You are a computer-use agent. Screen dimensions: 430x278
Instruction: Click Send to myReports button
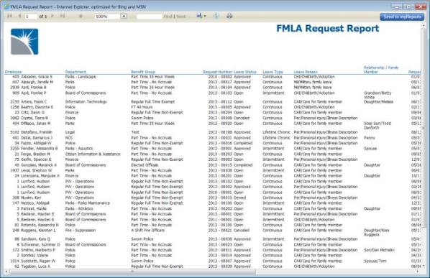(402, 17)
